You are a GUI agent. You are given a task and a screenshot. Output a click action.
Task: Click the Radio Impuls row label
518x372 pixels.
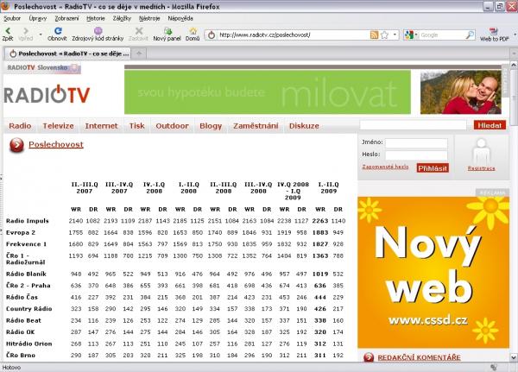click(x=28, y=221)
